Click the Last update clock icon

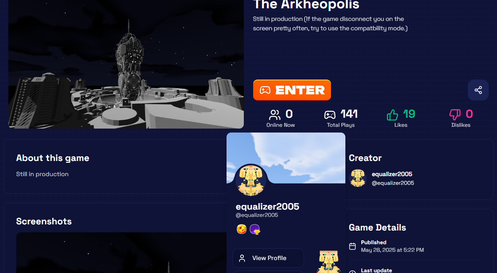coord(353,272)
